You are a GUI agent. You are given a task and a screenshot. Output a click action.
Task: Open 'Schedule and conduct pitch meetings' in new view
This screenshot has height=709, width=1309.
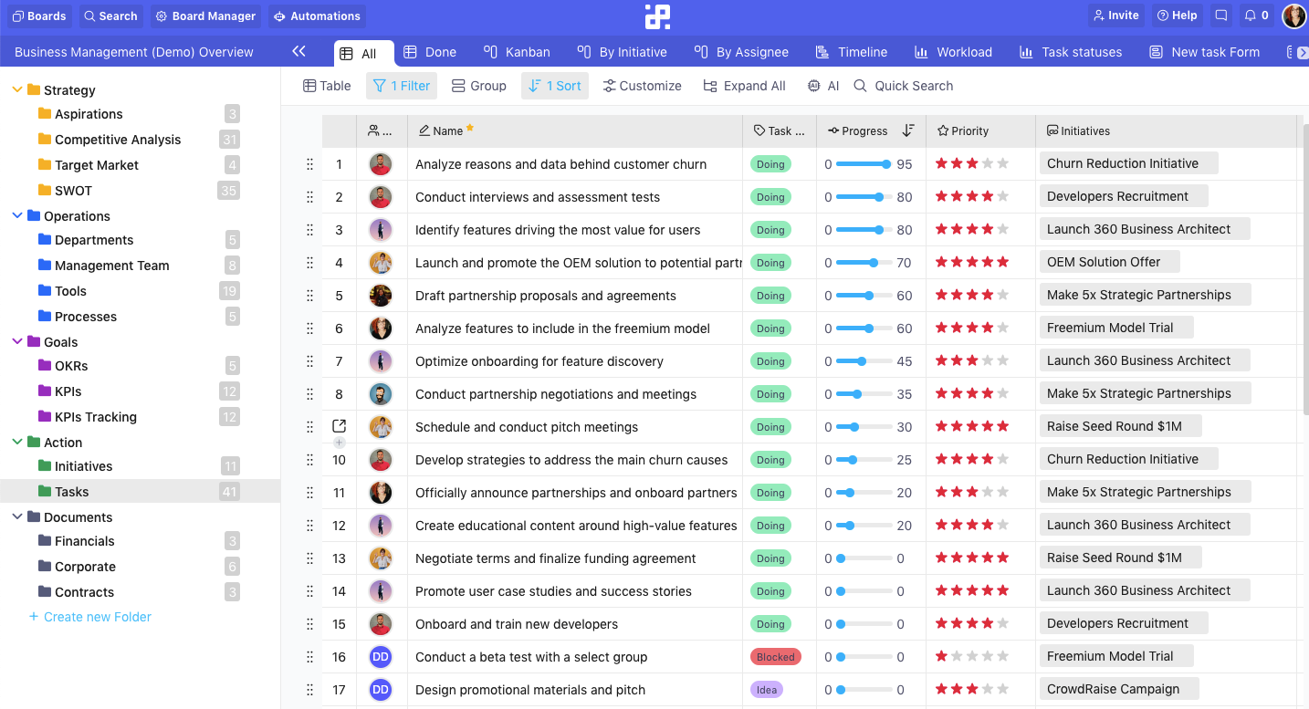pos(339,425)
